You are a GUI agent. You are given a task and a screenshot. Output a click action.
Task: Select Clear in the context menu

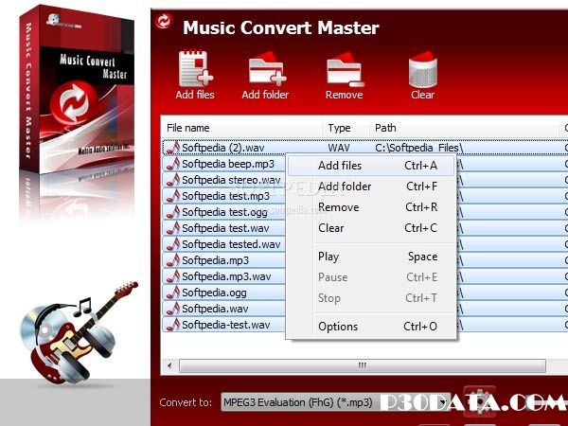331,228
